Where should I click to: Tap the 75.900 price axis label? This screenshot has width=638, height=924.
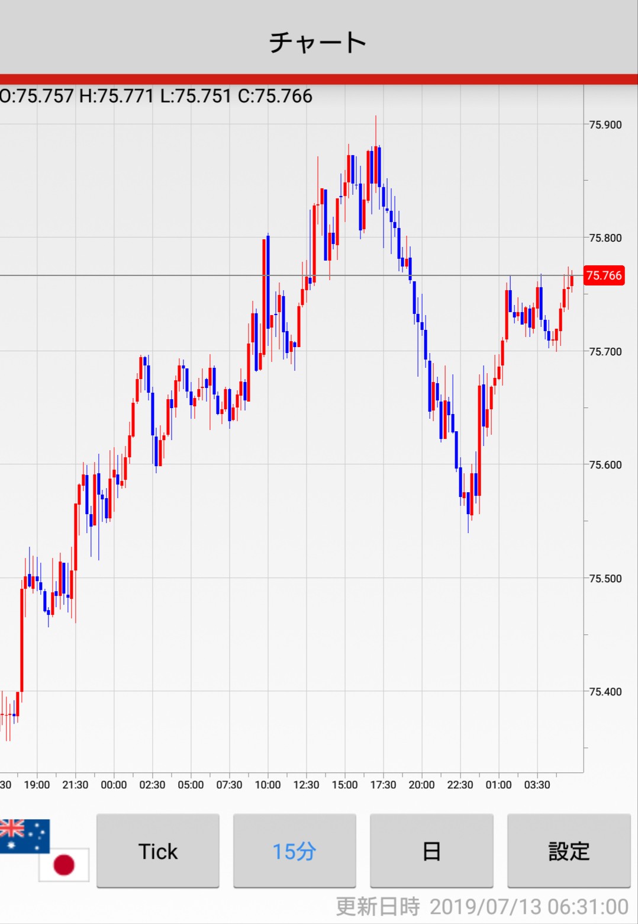click(605, 124)
